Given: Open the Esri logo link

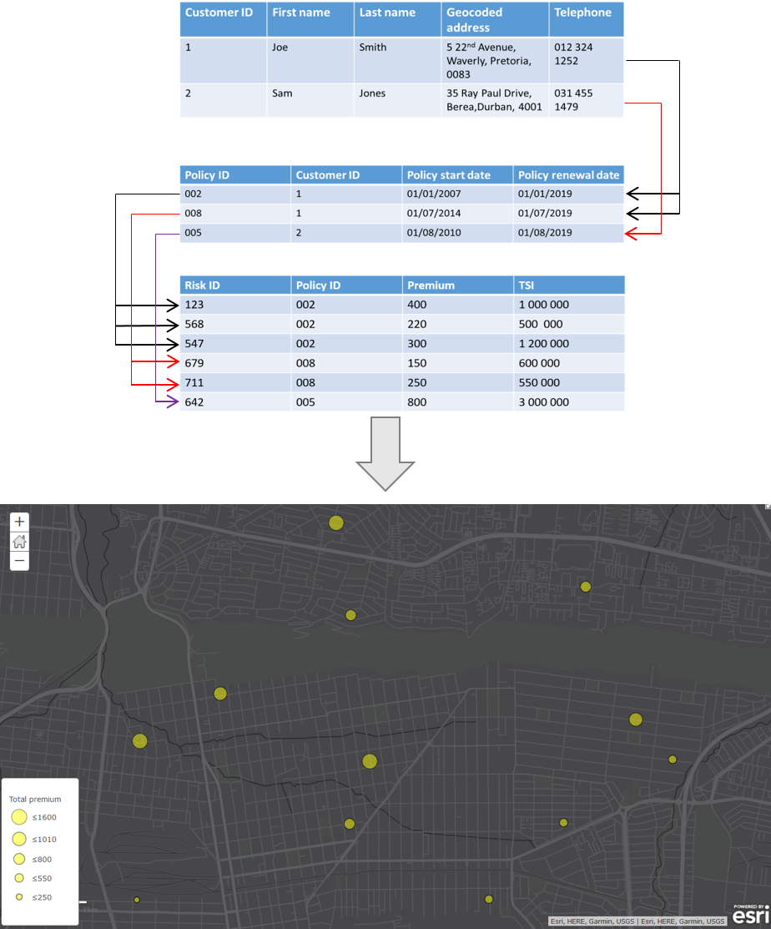Looking at the screenshot, I should point(750,914).
